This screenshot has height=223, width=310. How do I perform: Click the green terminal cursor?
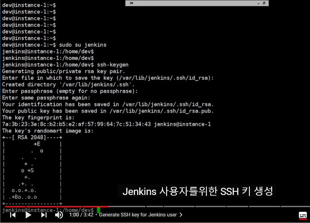(98, 210)
